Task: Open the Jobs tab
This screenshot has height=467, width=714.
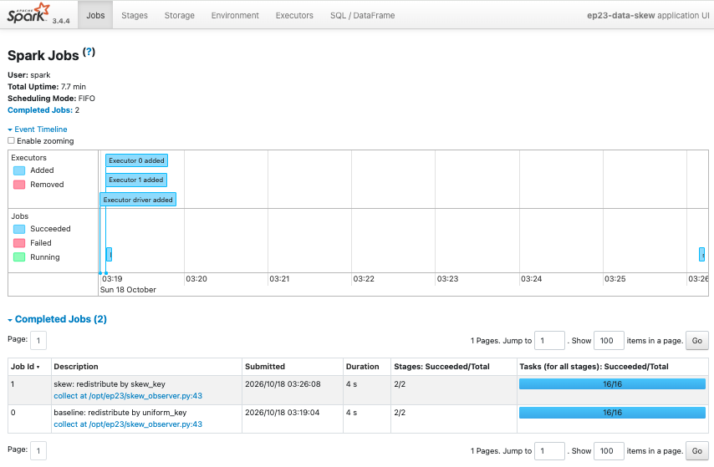Action: 95,15
